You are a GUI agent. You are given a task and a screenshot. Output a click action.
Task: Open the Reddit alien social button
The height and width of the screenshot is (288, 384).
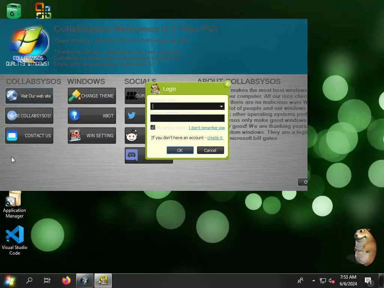132,135
